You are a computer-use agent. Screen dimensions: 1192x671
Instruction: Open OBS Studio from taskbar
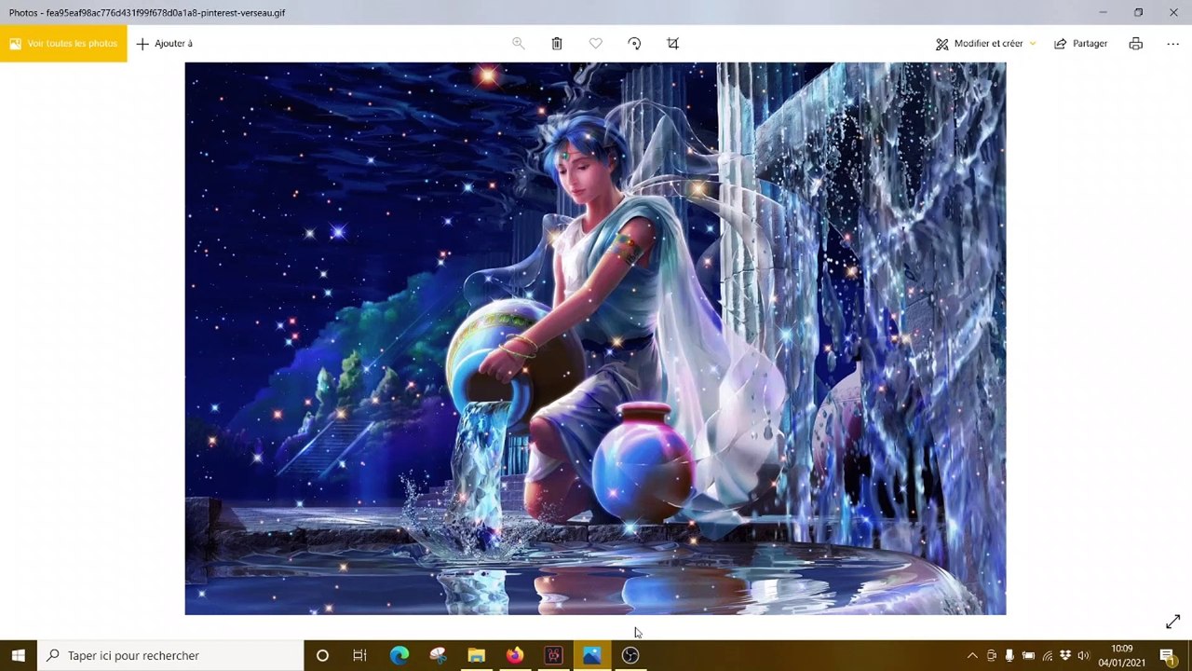[x=630, y=655]
